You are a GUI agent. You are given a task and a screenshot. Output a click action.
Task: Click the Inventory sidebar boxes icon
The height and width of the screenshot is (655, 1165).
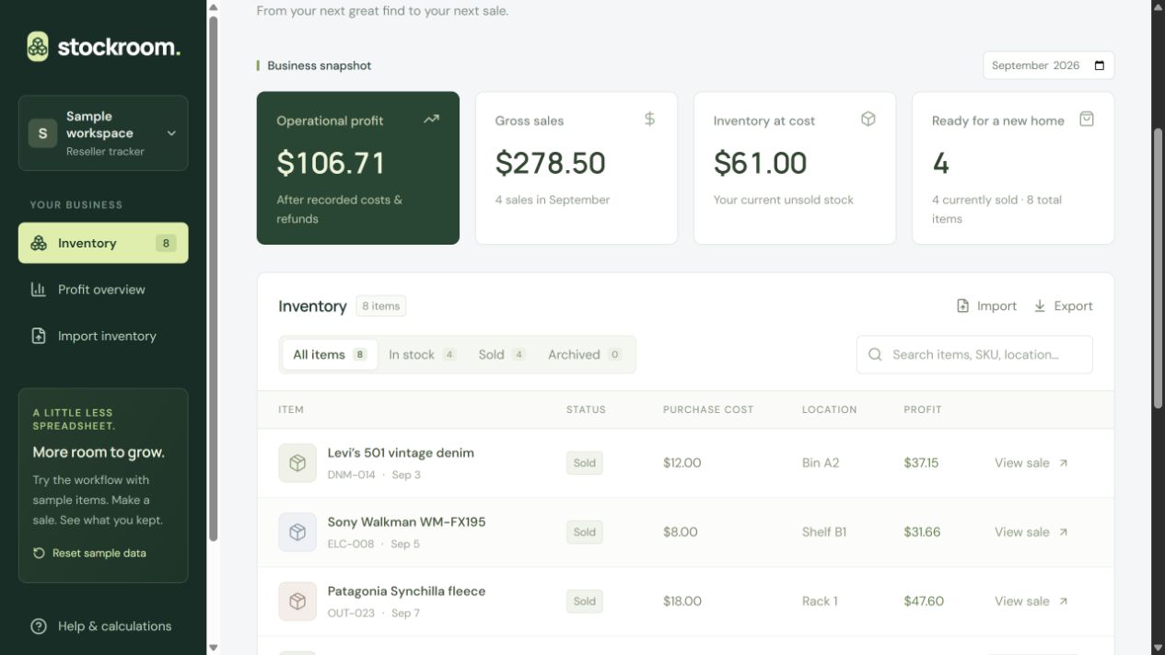click(39, 243)
